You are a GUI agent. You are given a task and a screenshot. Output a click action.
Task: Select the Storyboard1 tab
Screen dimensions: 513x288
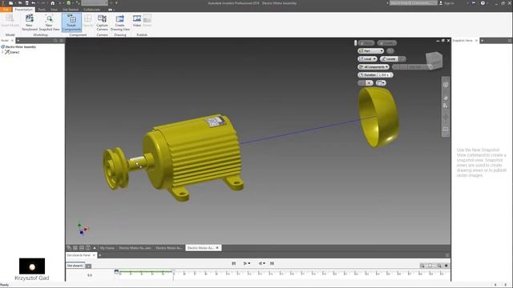tap(75, 266)
